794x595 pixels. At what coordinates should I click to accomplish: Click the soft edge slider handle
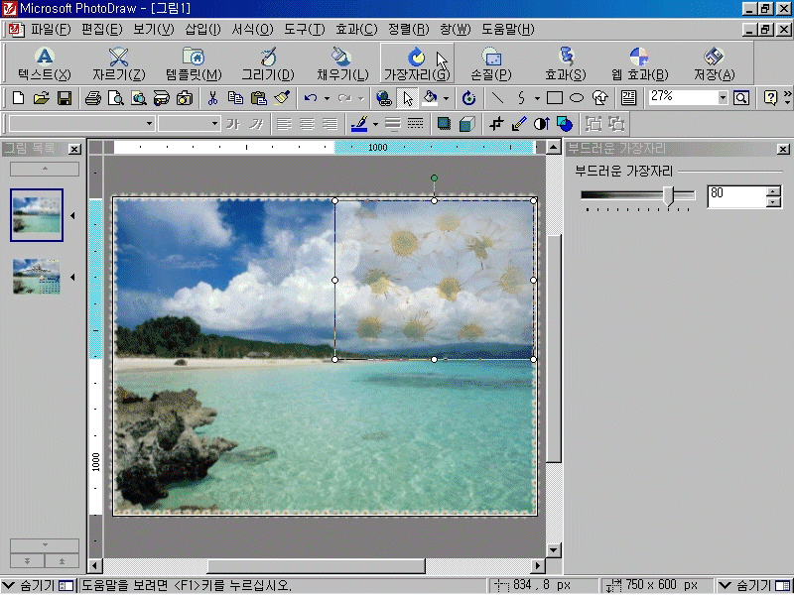[x=669, y=196]
